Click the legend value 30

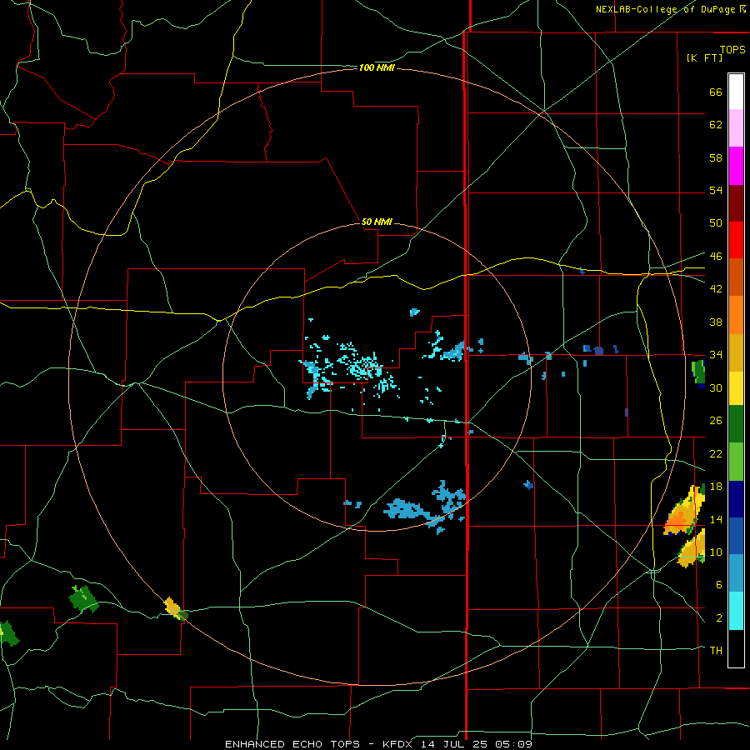point(716,387)
